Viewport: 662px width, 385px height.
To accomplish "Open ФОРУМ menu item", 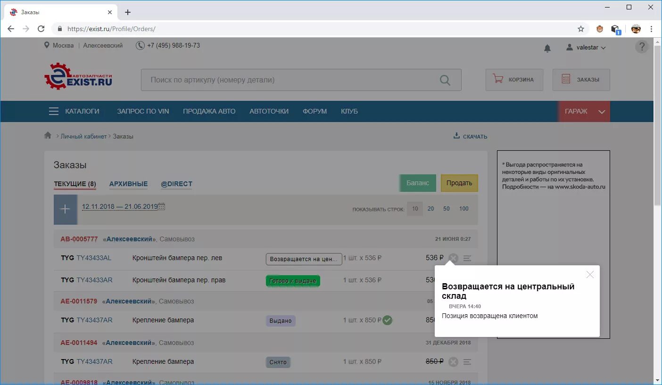I will click(x=314, y=111).
